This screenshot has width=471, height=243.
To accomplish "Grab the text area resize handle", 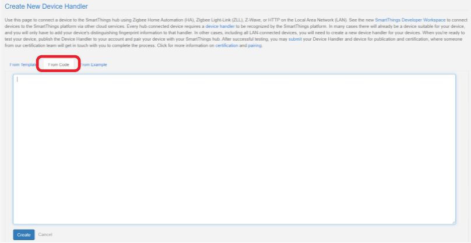I will (x=454, y=222).
